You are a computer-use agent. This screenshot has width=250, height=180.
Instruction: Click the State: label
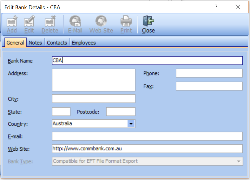[x=15, y=112]
